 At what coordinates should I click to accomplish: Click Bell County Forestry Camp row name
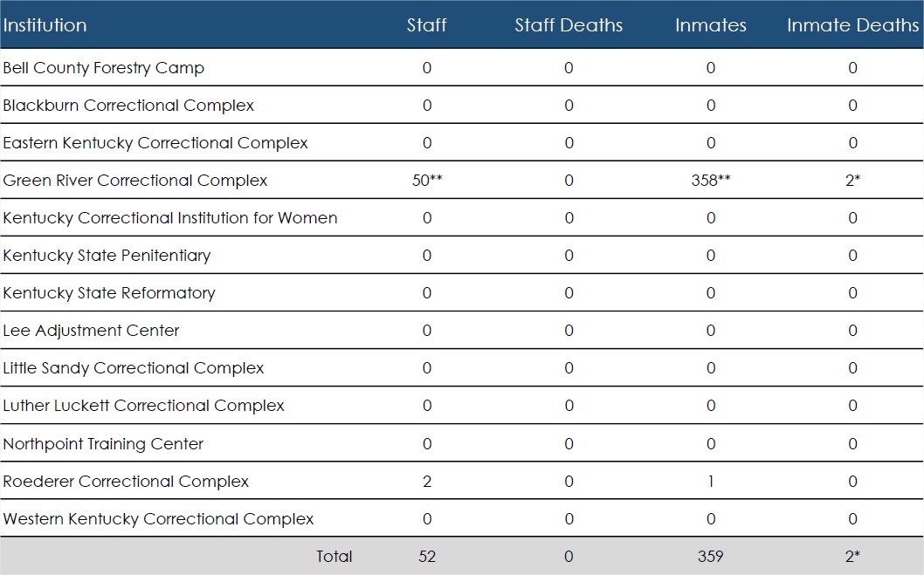tap(103, 68)
